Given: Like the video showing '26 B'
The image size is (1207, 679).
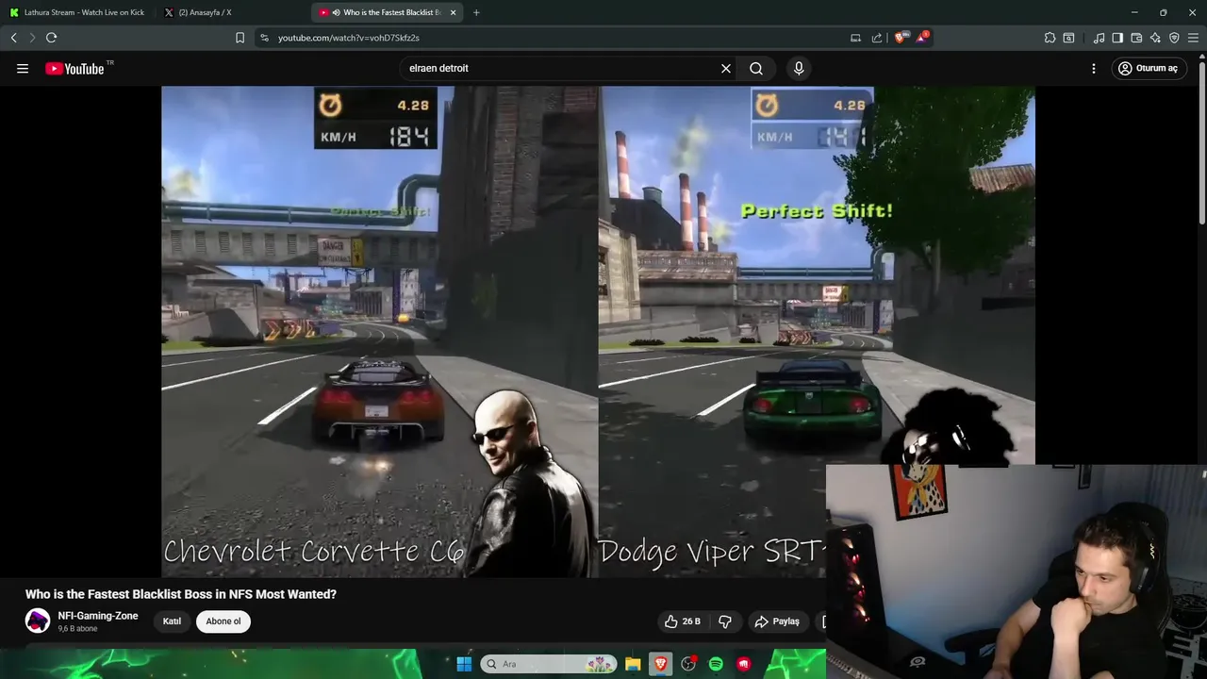Looking at the screenshot, I should (x=682, y=621).
